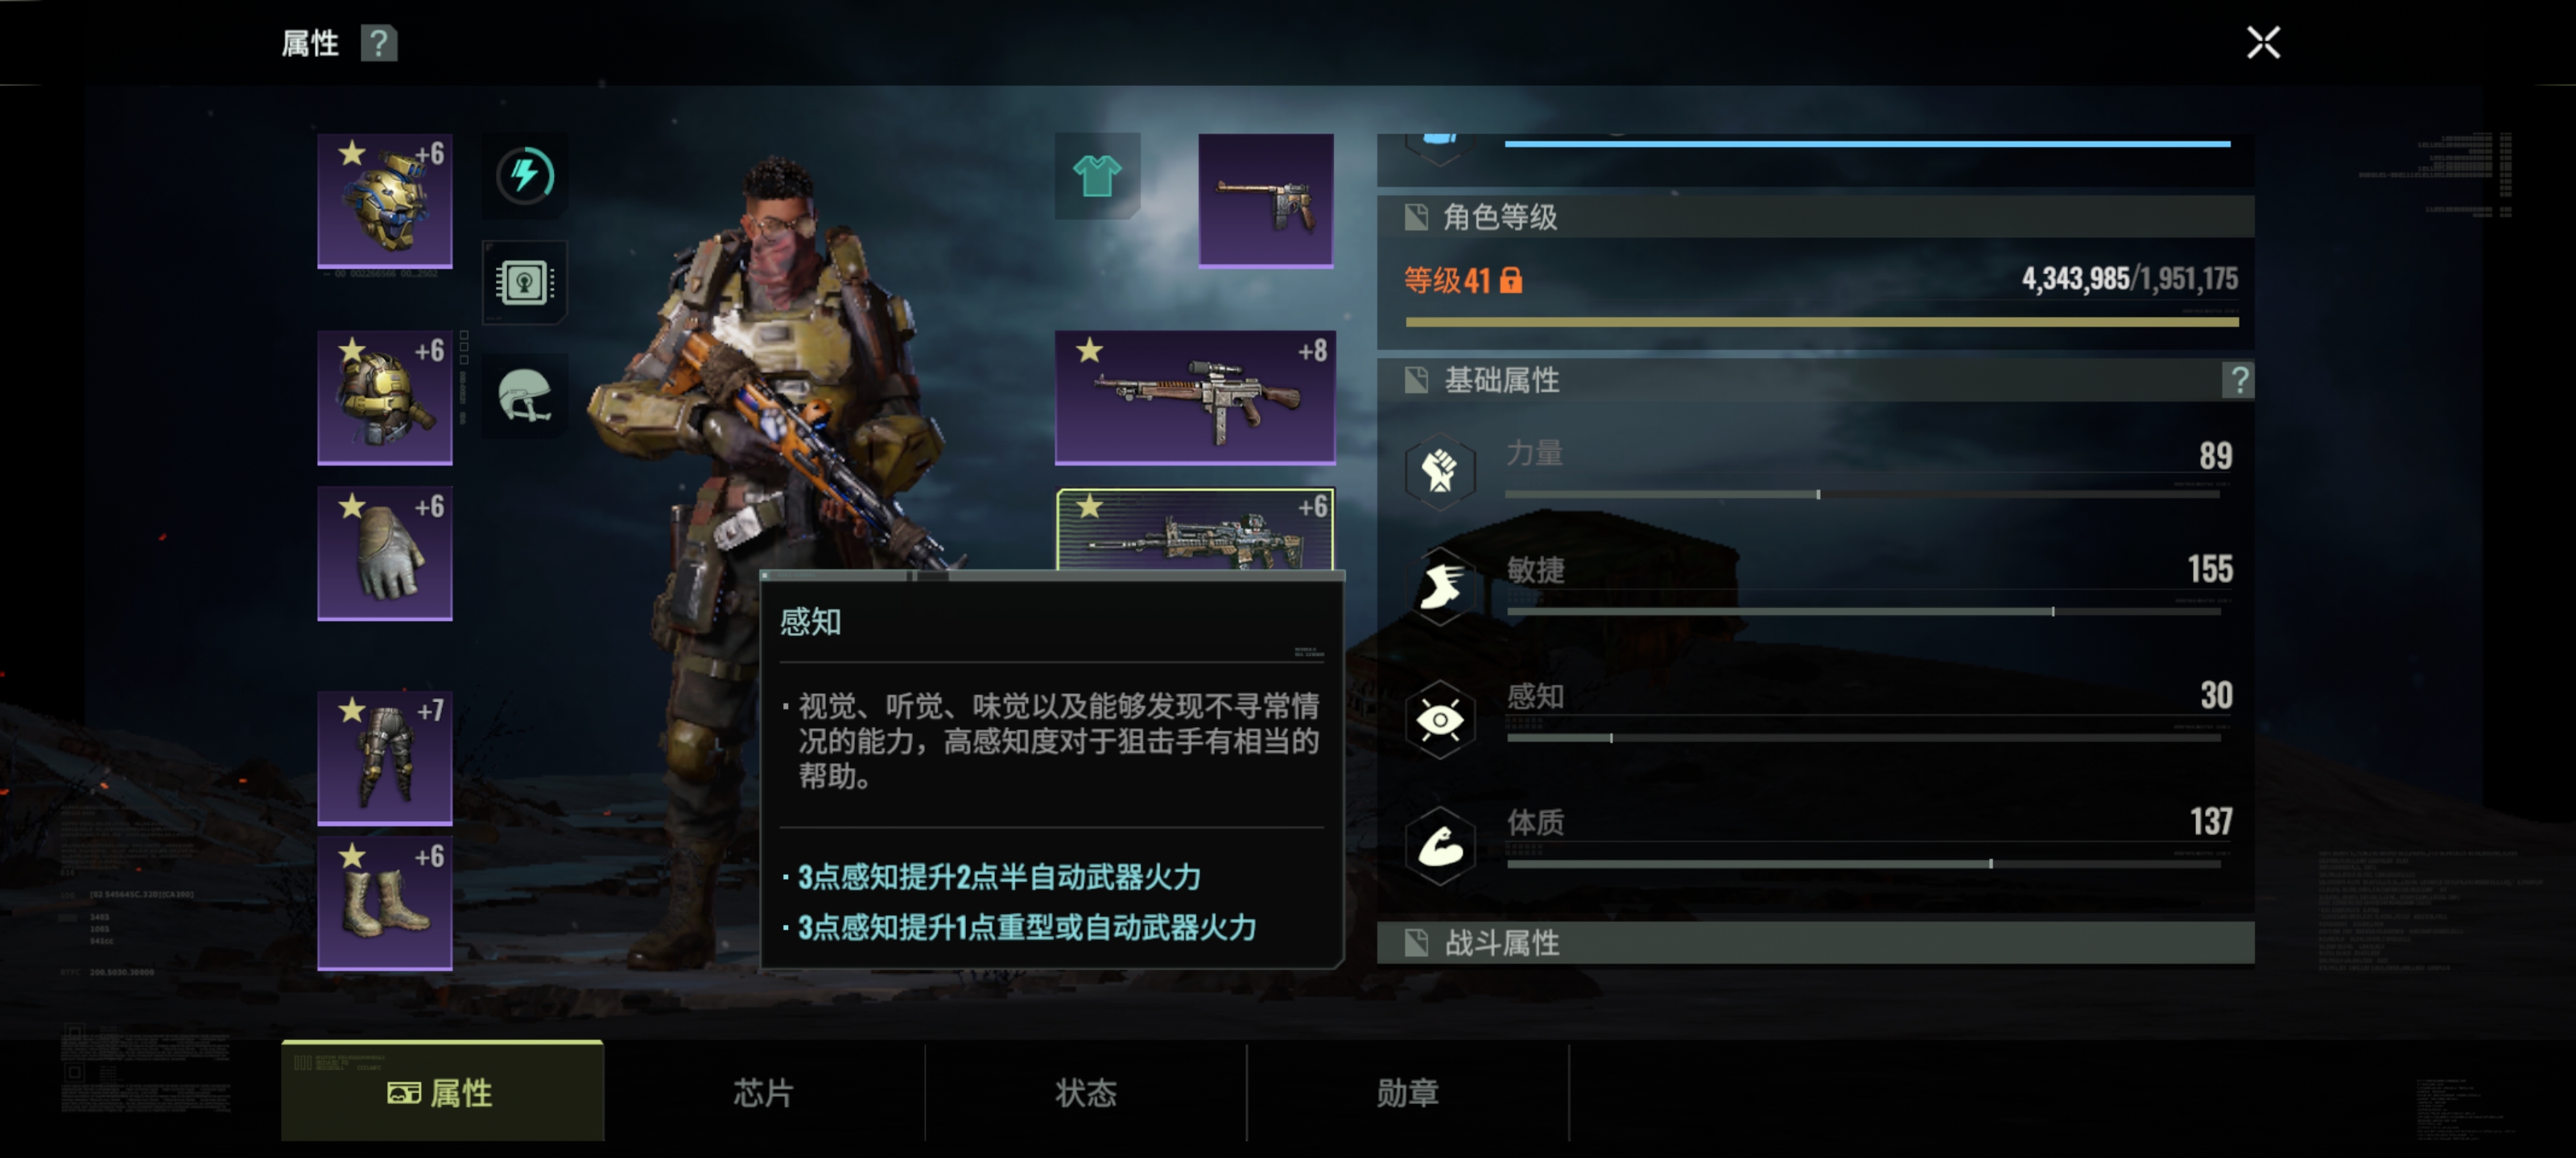
Task: Open the chip module slot icon
Action: click(x=525, y=283)
